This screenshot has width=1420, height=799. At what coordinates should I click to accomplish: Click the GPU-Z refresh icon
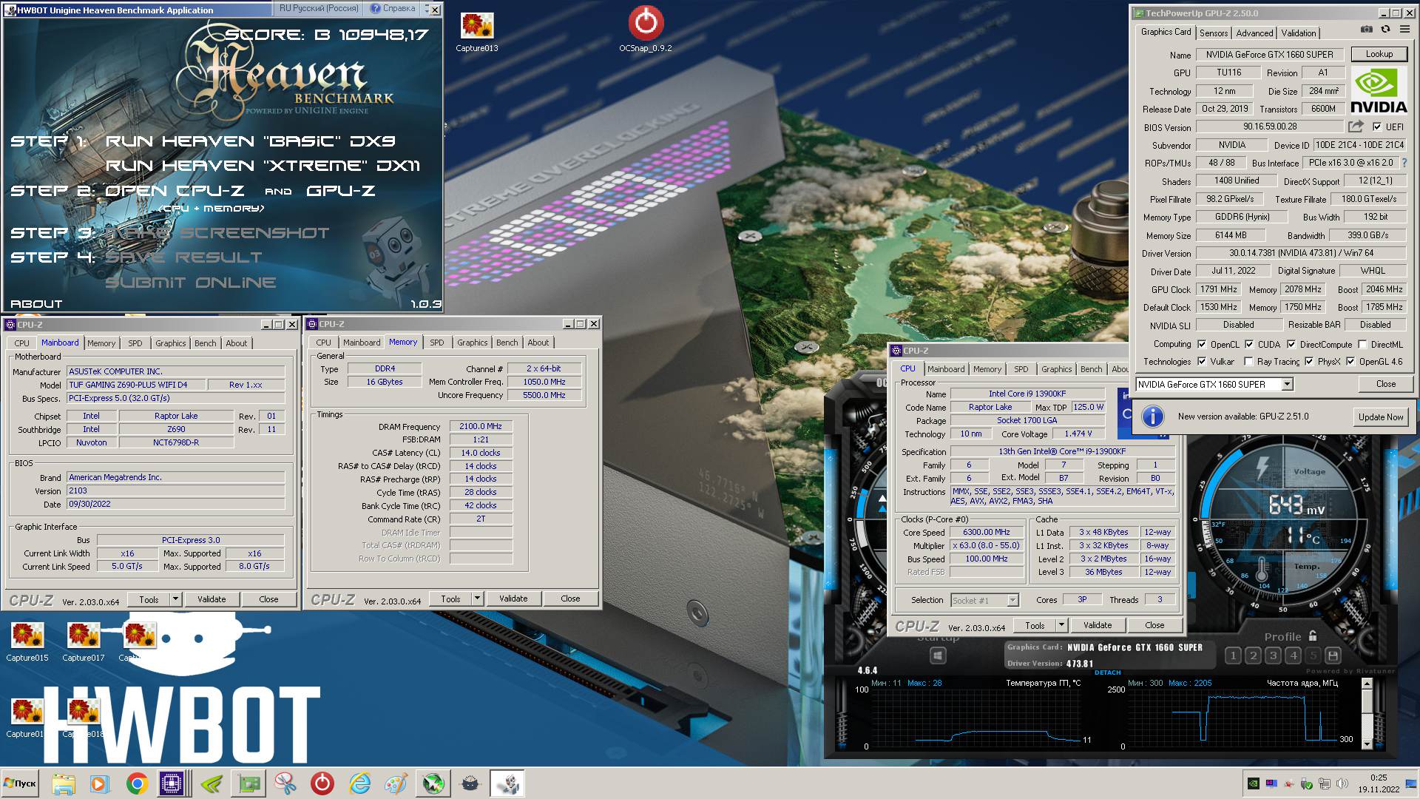[x=1385, y=30]
